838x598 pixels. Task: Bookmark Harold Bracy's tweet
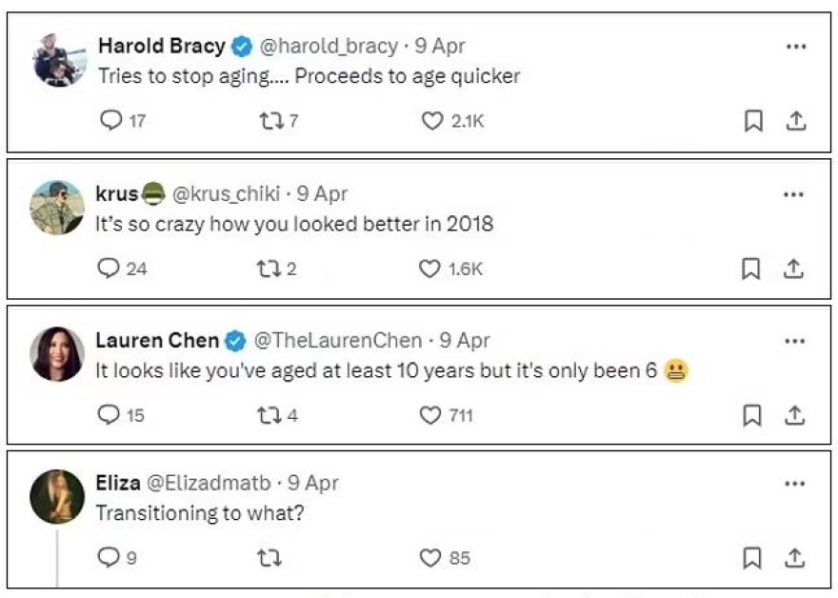(x=753, y=121)
